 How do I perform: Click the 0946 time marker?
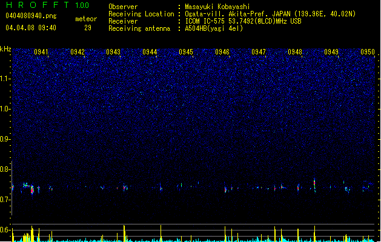(222, 52)
